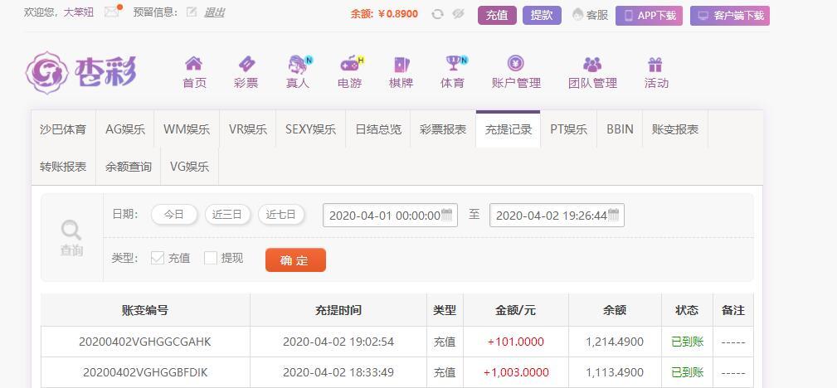Open the mail envelope icon with notification dot
Image resolution: width=837 pixels, height=388 pixels.
coord(113,12)
